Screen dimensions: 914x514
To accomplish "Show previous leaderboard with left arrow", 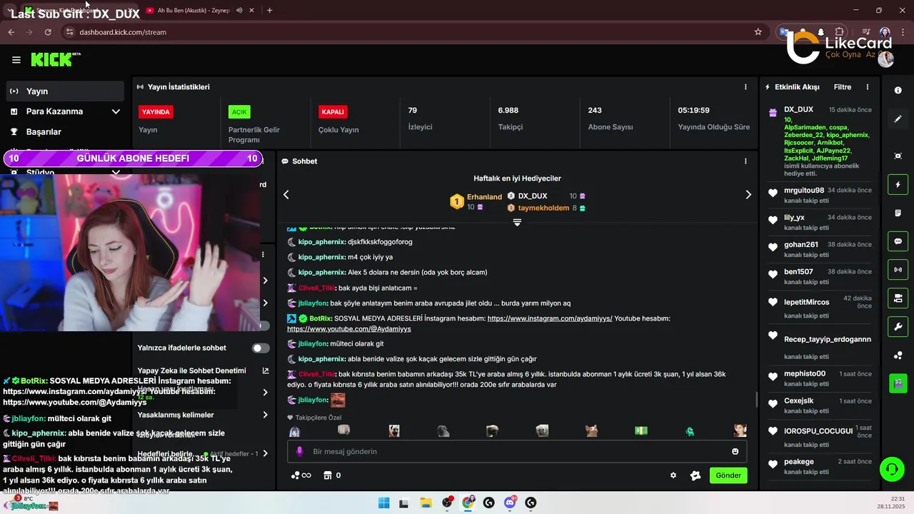I will (x=286, y=195).
